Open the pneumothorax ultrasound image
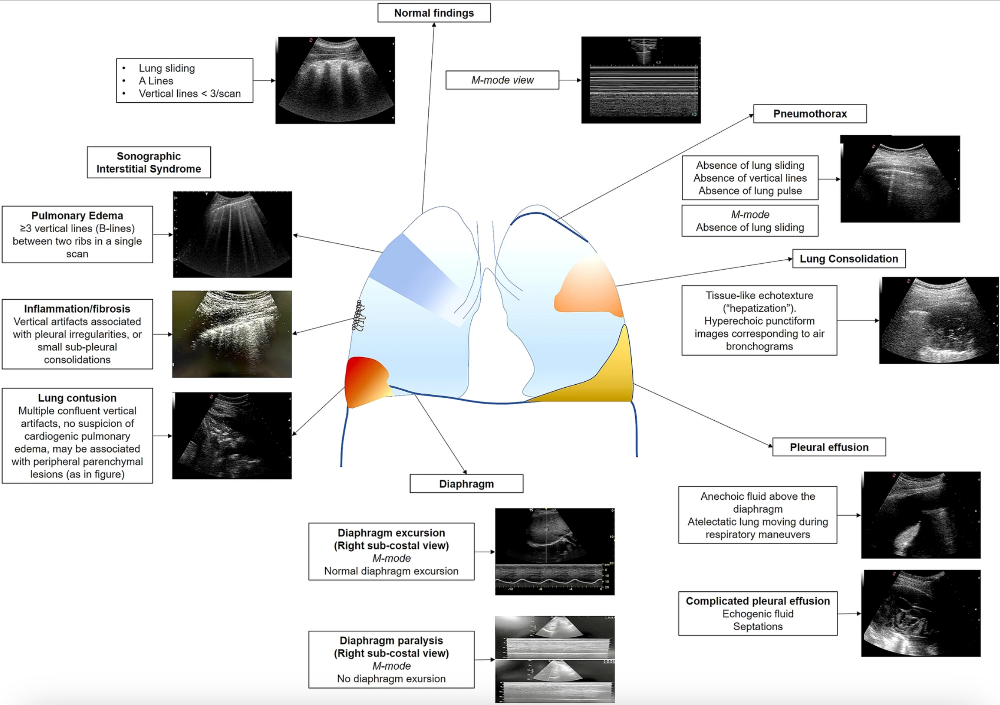 (900, 179)
